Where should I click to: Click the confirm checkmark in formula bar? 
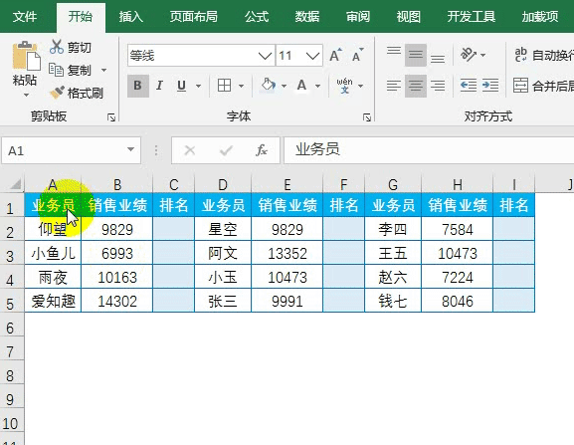[226, 150]
